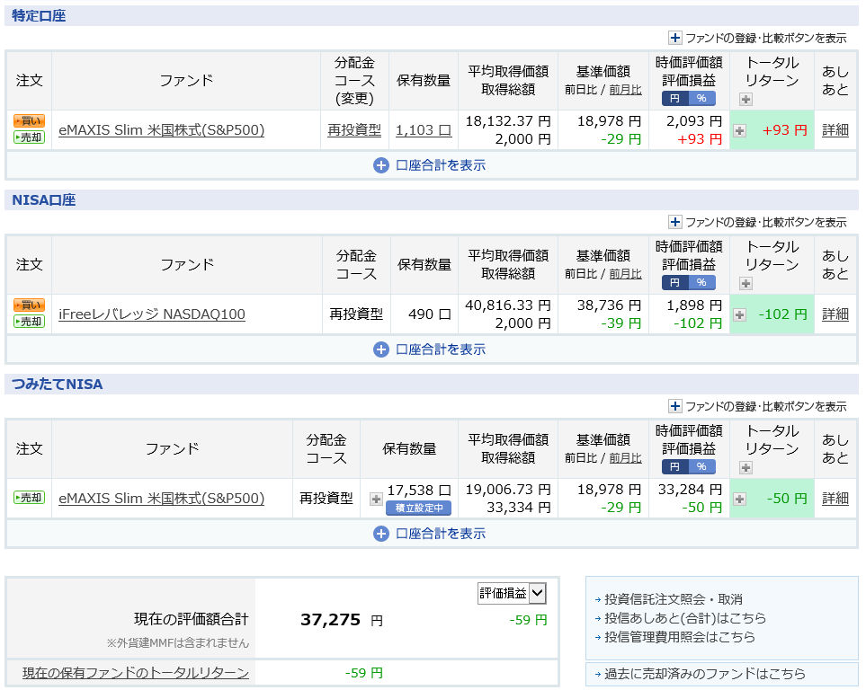Open the 評価損益 dropdown selector
This screenshot has width=866, height=690.
[512, 593]
